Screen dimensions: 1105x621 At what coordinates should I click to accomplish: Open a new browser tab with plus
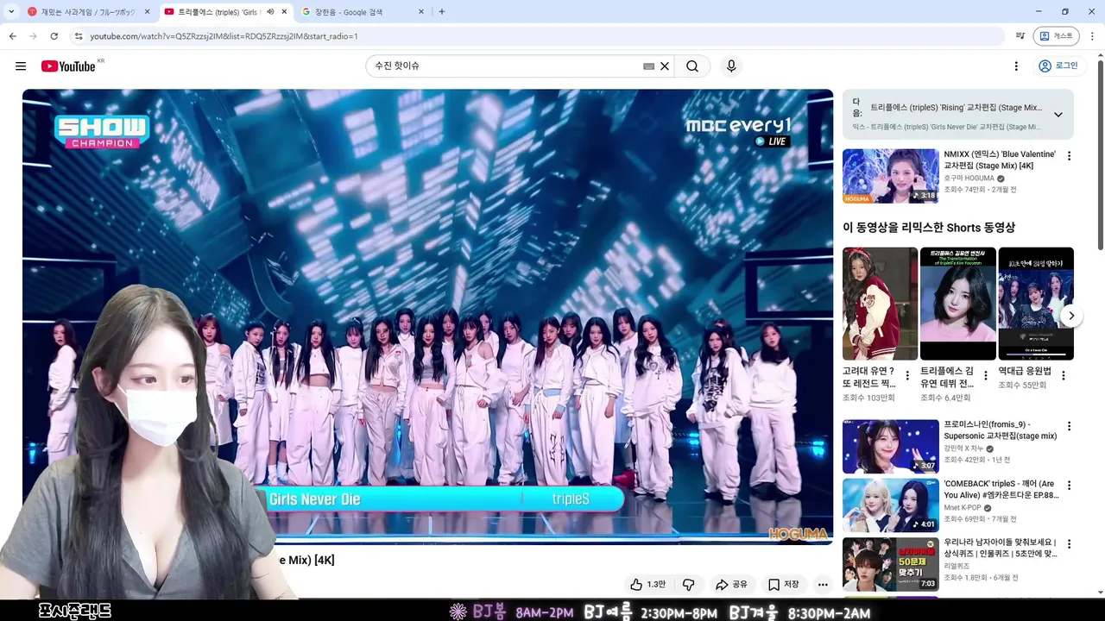[442, 12]
